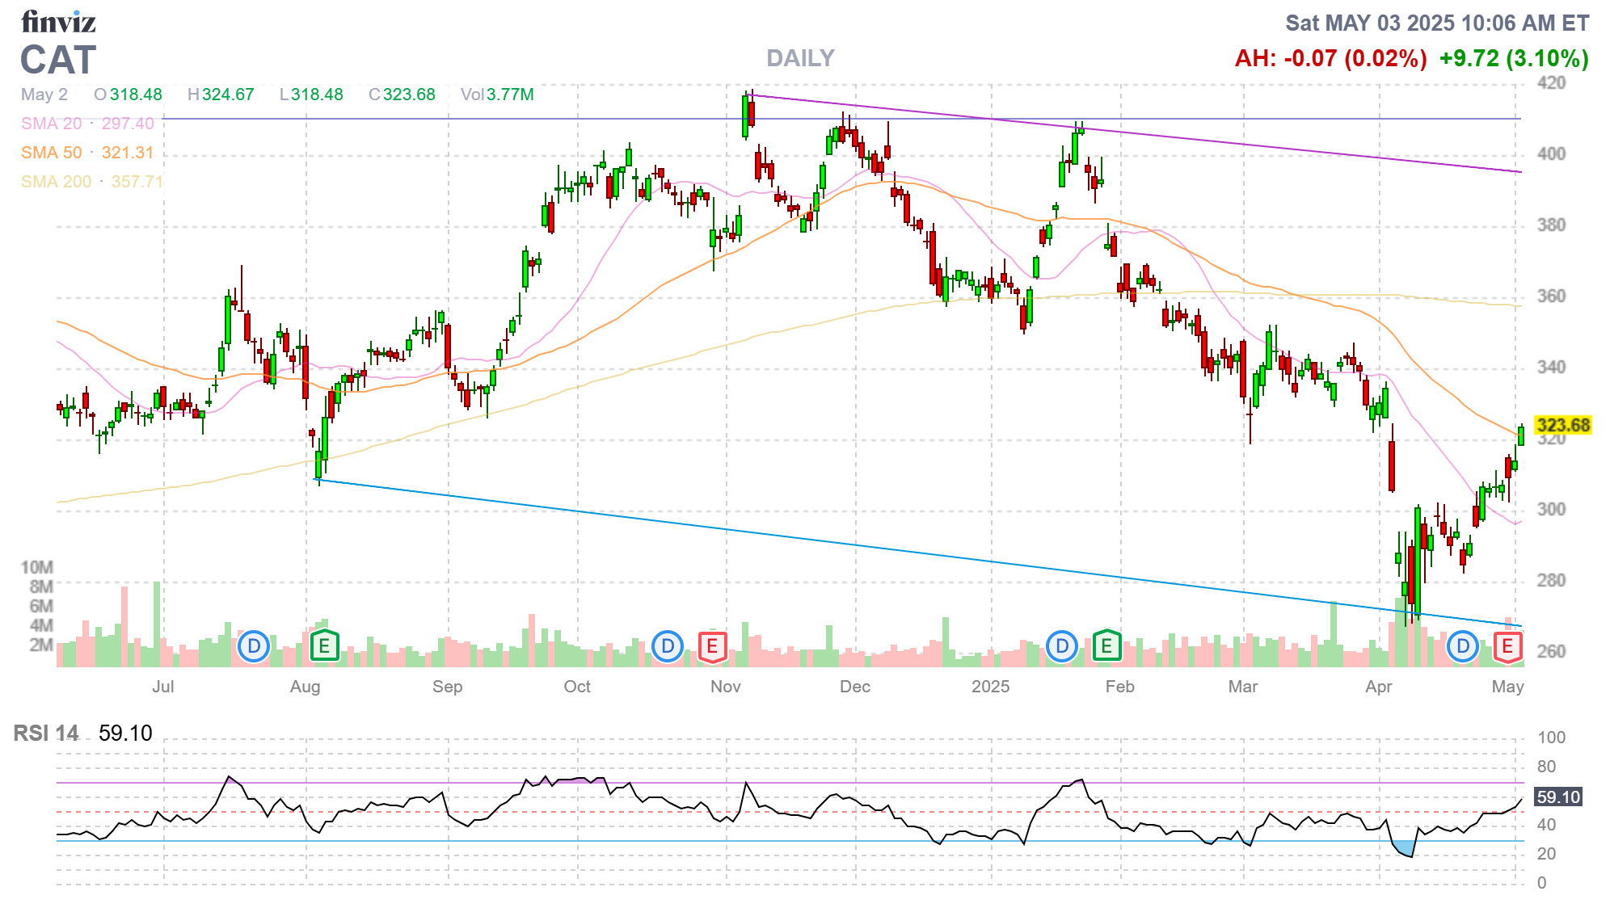Click the green earnings marker in August
1610x908 pixels.
(324, 646)
